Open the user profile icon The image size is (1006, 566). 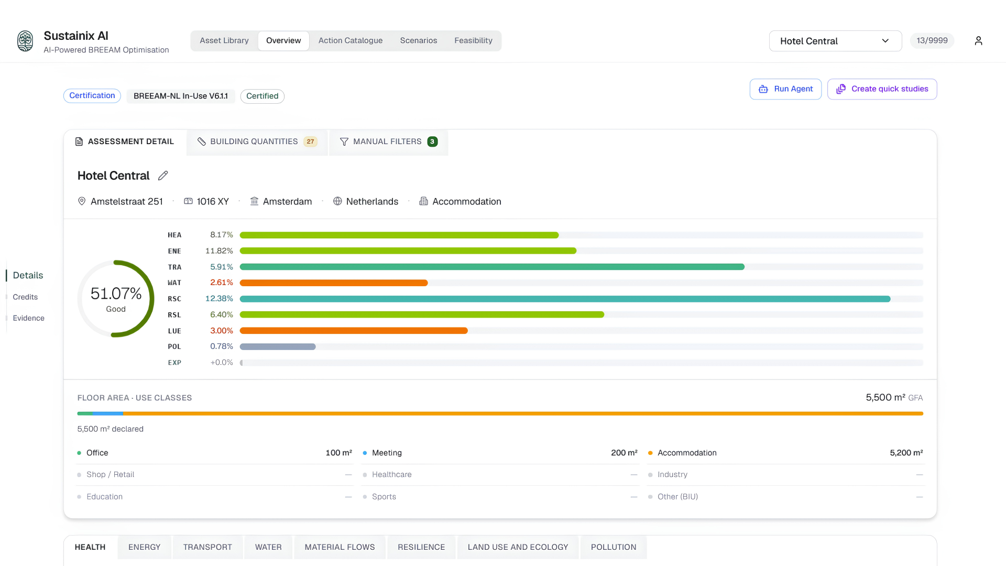coord(978,41)
